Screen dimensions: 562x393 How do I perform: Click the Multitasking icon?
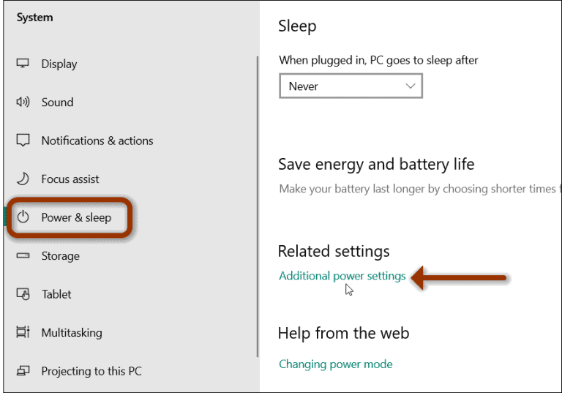[x=23, y=332]
